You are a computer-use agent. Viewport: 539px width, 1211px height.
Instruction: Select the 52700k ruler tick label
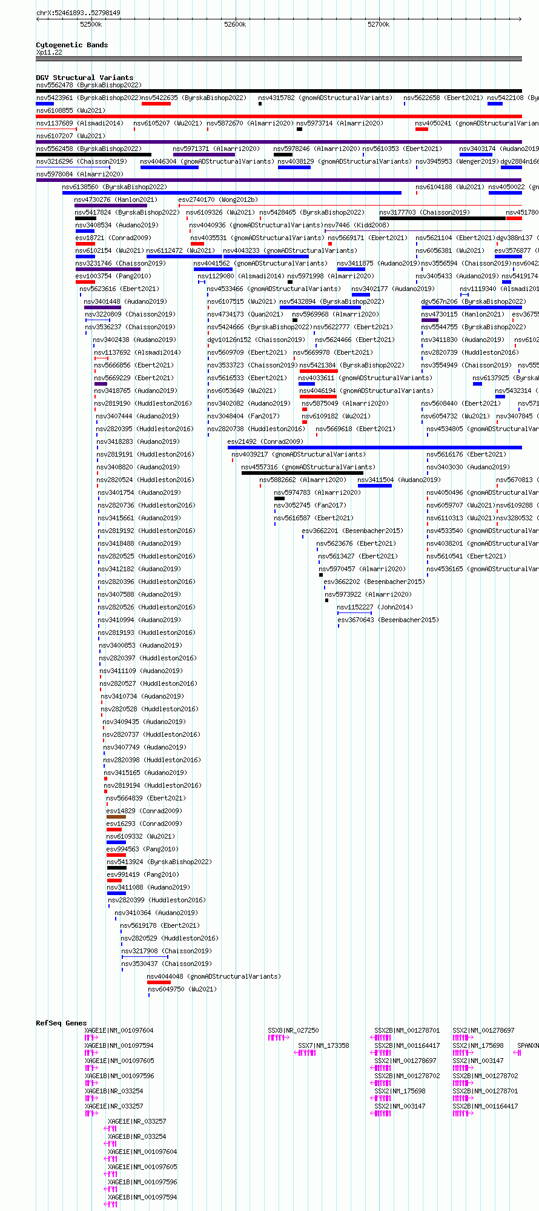[379, 24]
